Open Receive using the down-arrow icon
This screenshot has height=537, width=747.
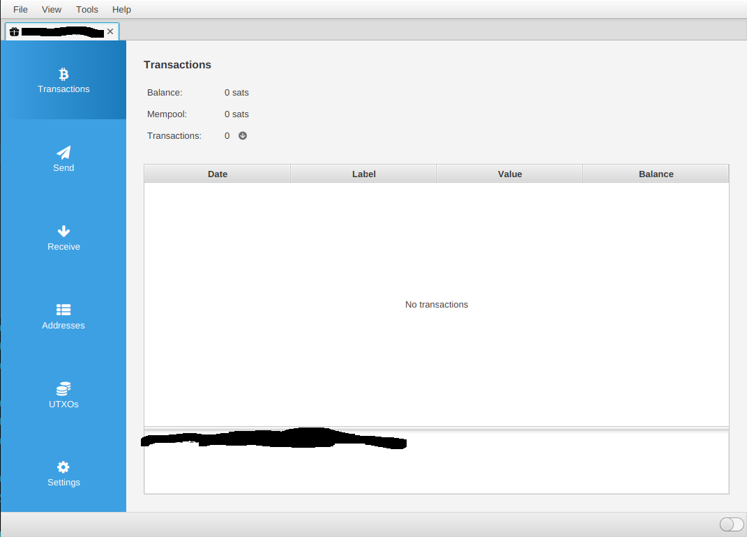click(x=63, y=231)
